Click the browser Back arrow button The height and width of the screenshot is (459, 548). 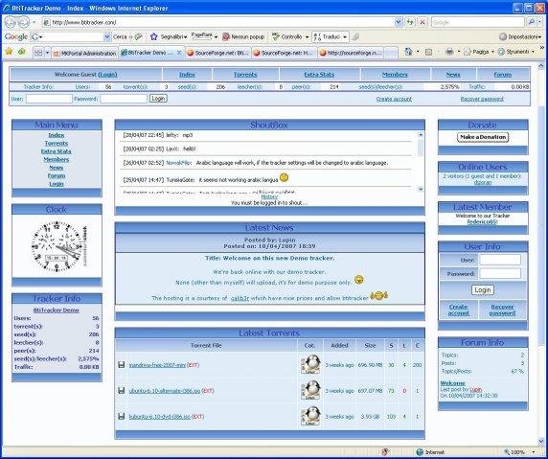(x=11, y=23)
